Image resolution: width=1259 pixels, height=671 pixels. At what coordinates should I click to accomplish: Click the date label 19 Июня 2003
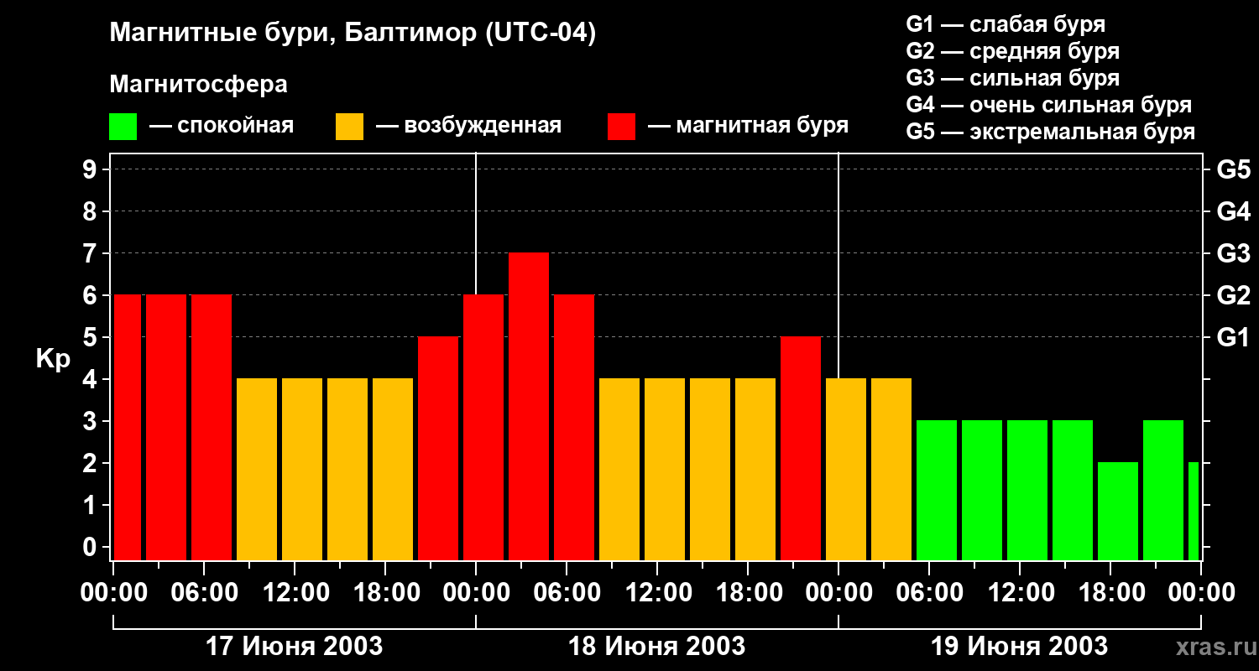(1020, 647)
